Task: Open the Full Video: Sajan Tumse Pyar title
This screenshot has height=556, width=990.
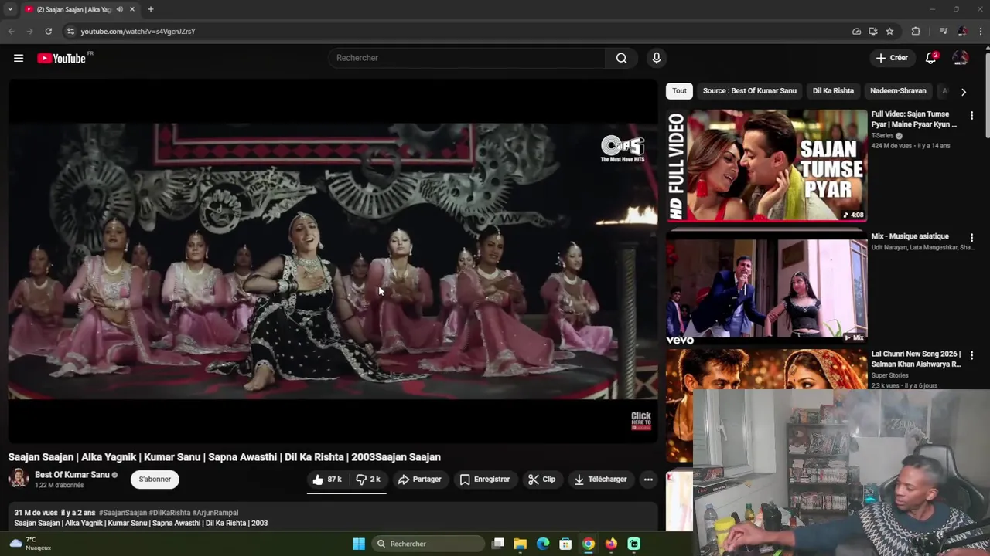Action: pos(914,119)
